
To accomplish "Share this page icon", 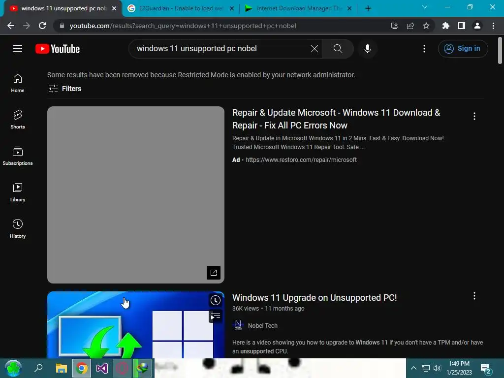I will [410, 26].
